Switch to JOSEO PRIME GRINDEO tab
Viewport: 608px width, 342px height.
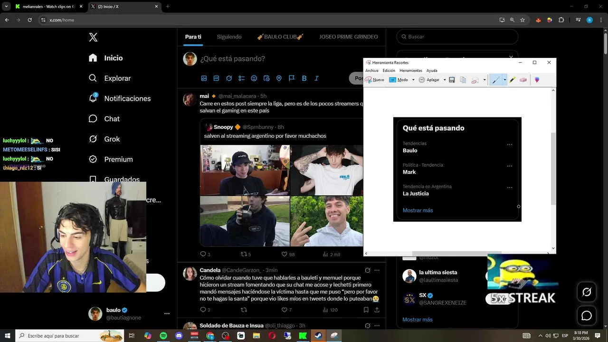349,37
